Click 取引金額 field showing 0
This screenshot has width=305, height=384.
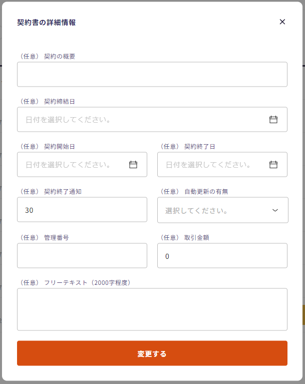click(x=222, y=256)
